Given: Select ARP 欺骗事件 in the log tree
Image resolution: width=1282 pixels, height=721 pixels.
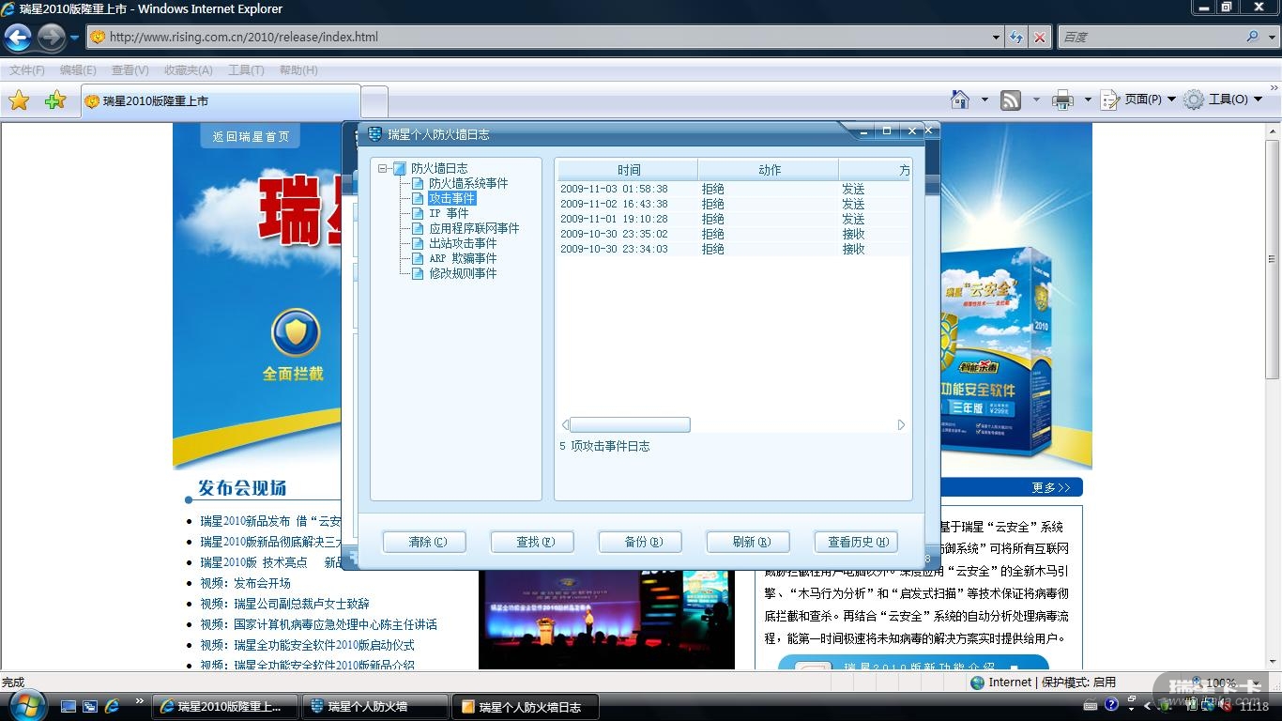Looking at the screenshot, I should click(463, 258).
